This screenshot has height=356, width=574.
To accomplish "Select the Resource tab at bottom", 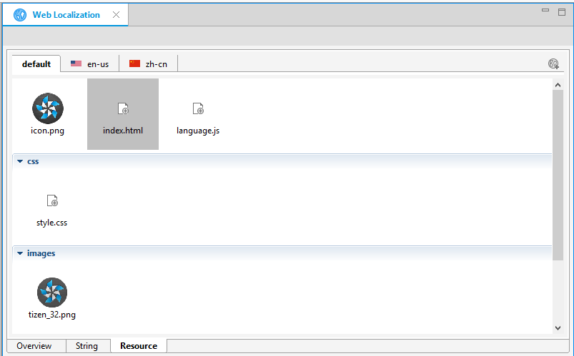I will 139,346.
